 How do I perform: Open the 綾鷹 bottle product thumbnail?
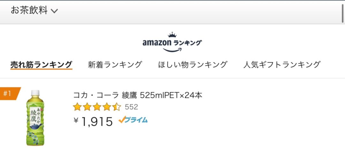click(35, 118)
